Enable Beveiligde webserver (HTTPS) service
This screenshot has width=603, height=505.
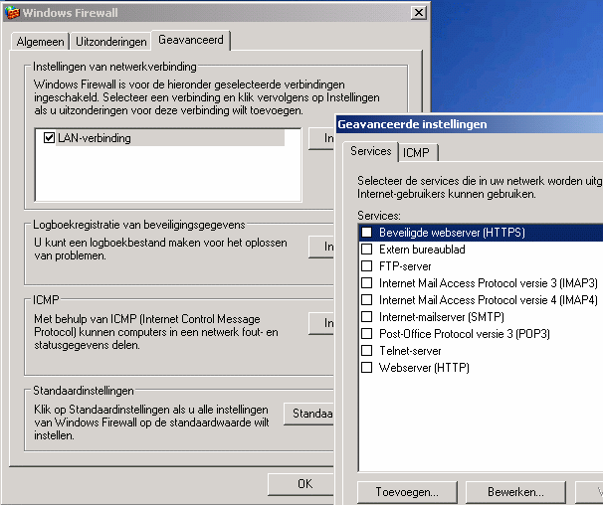tap(367, 233)
